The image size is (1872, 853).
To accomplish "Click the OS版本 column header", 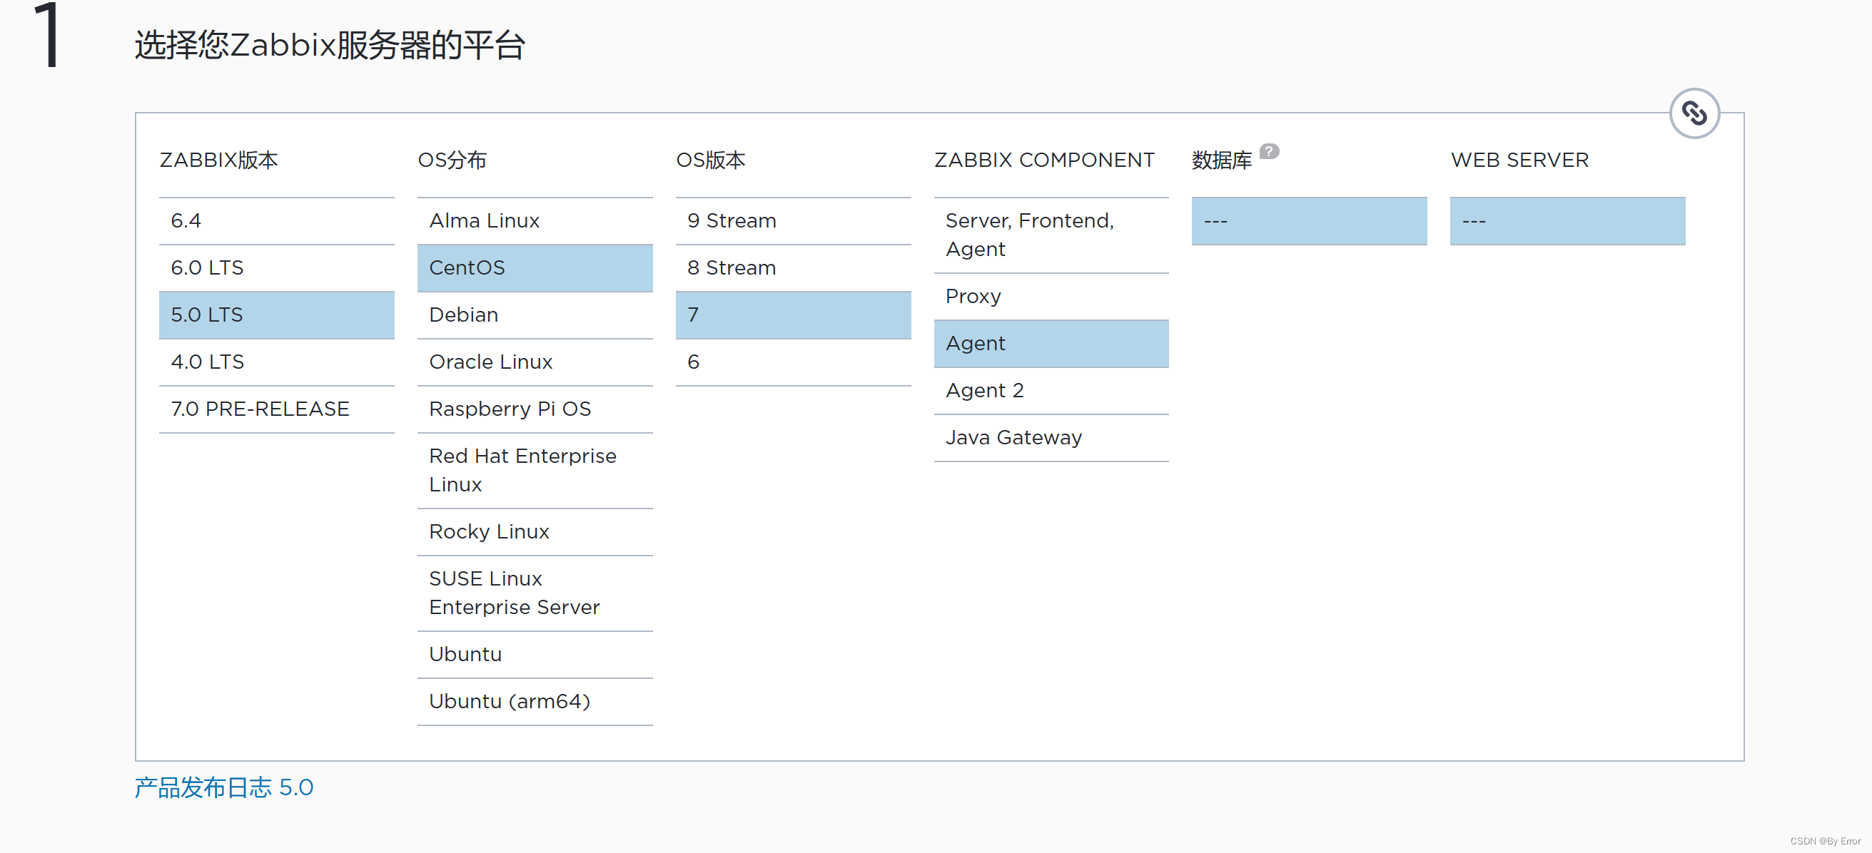I will click(711, 160).
